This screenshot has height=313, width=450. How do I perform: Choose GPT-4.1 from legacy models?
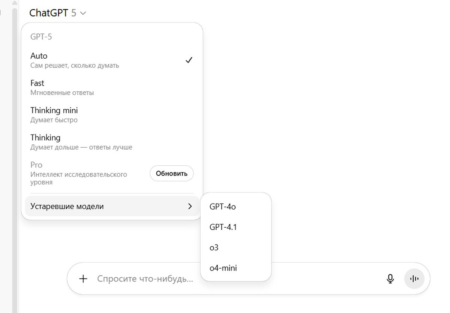click(223, 227)
